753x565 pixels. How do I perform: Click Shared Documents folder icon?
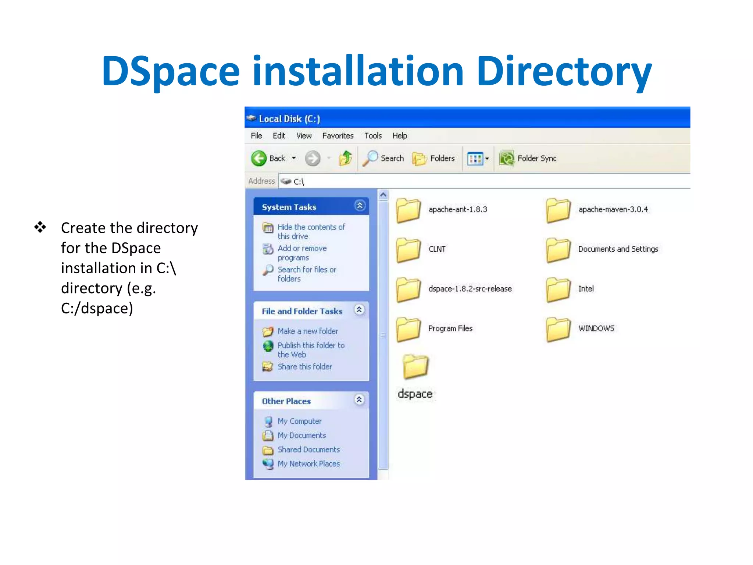(268, 450)
